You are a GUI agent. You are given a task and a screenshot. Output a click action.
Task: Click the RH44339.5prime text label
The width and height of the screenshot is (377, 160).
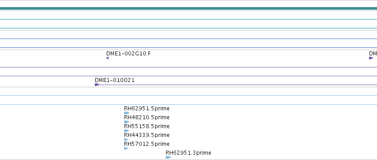147,135
